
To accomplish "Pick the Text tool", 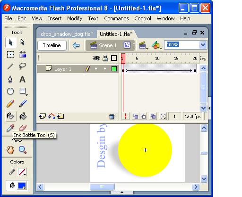I will point(22,79).
